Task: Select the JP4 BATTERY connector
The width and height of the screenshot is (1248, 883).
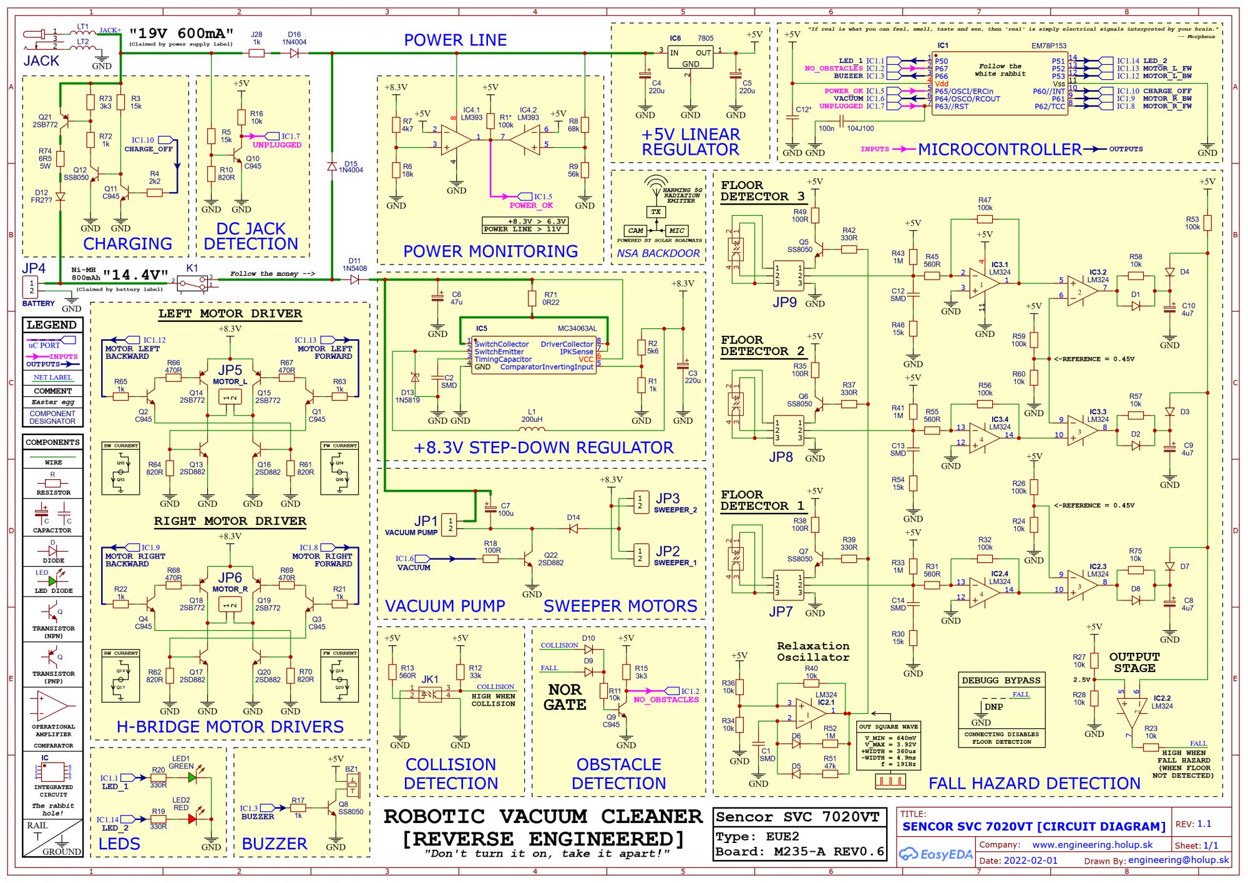Action: click(x=31, y=288)
